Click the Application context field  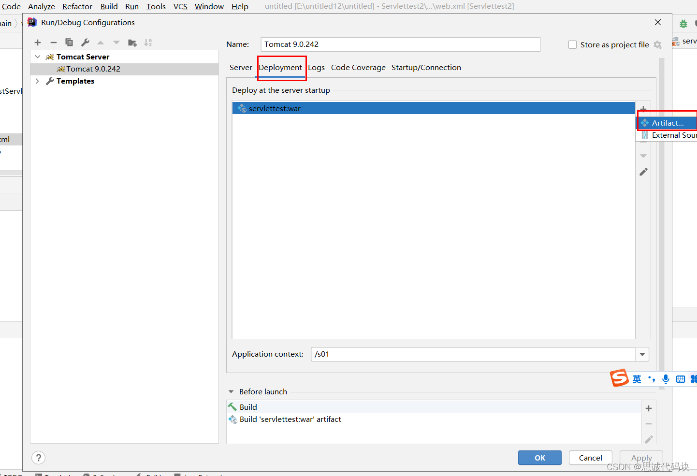point(473,354)
